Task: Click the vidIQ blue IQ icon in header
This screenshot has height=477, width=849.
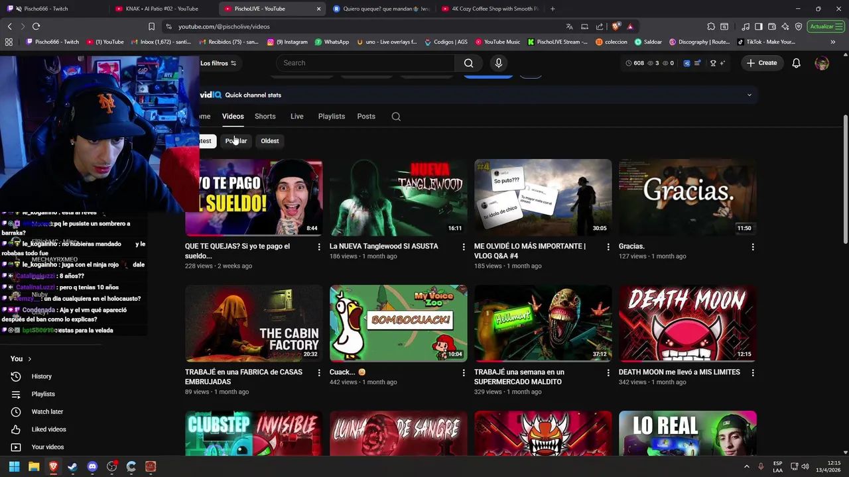Action: point(686,63)
